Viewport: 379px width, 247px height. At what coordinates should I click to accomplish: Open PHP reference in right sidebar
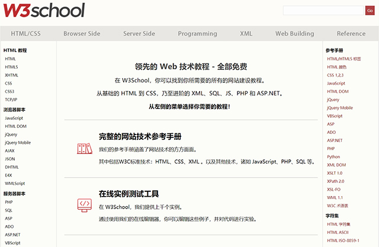(x=331, y=149)
